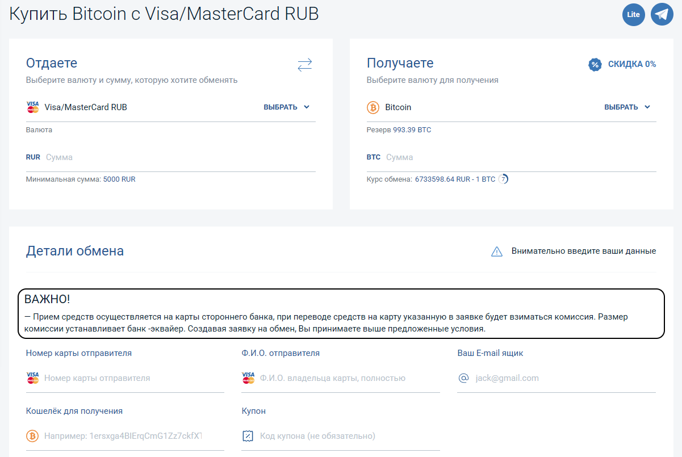
Task: Click the exchange rate 6733598.64 RUR - 1 BTC
Action: [x=455, y=179]
